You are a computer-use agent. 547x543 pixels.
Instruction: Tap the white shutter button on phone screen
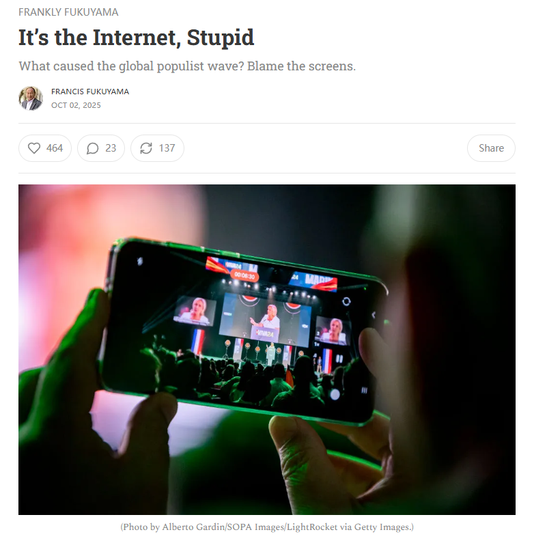click(x=335, y=394)
